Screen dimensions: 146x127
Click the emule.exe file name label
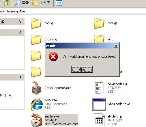coord(52,116)
